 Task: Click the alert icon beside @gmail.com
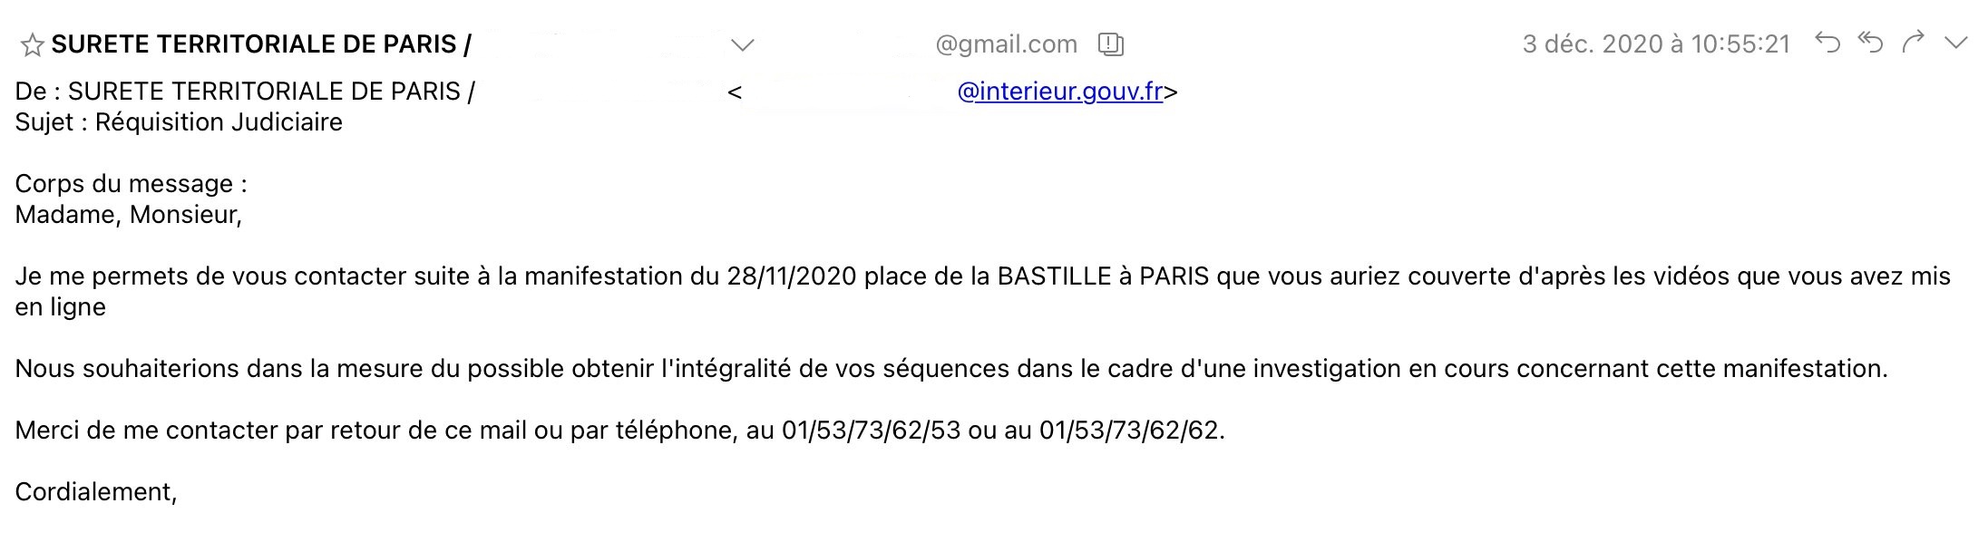click(1111, 44)
